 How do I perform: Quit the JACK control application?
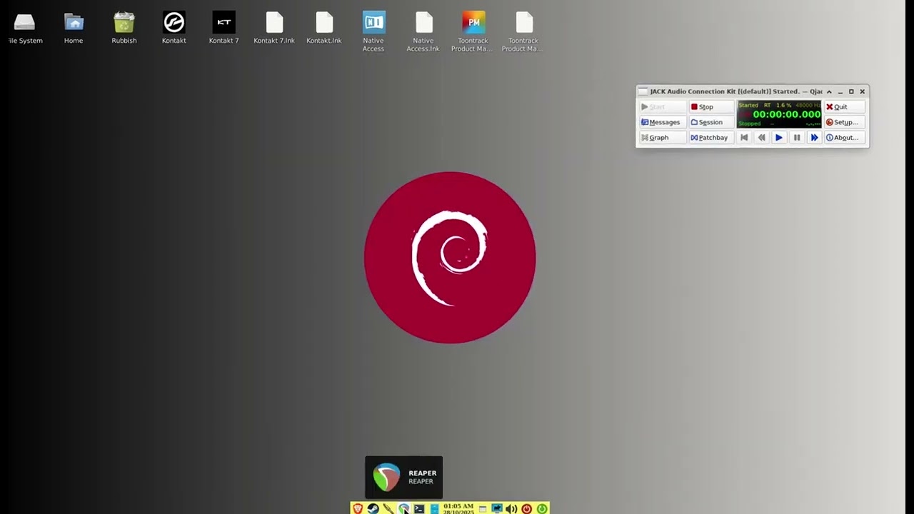click(x=845, y=106)
